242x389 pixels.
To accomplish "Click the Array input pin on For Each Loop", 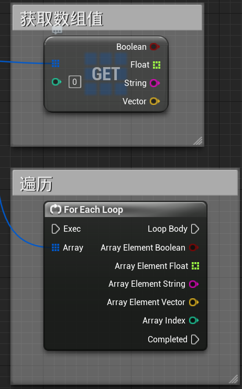I will [x=56, y=247].
